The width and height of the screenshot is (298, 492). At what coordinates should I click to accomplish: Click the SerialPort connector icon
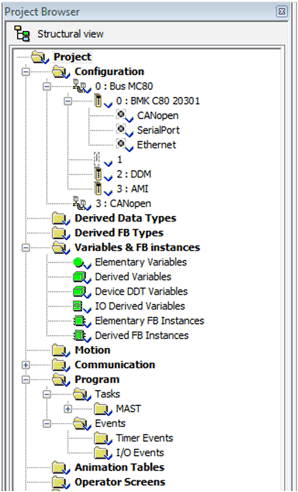point(122,129)
